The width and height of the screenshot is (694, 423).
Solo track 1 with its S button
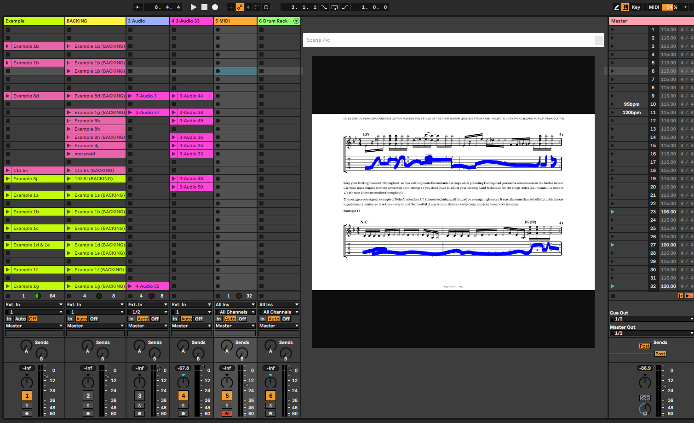pos(27,406)
